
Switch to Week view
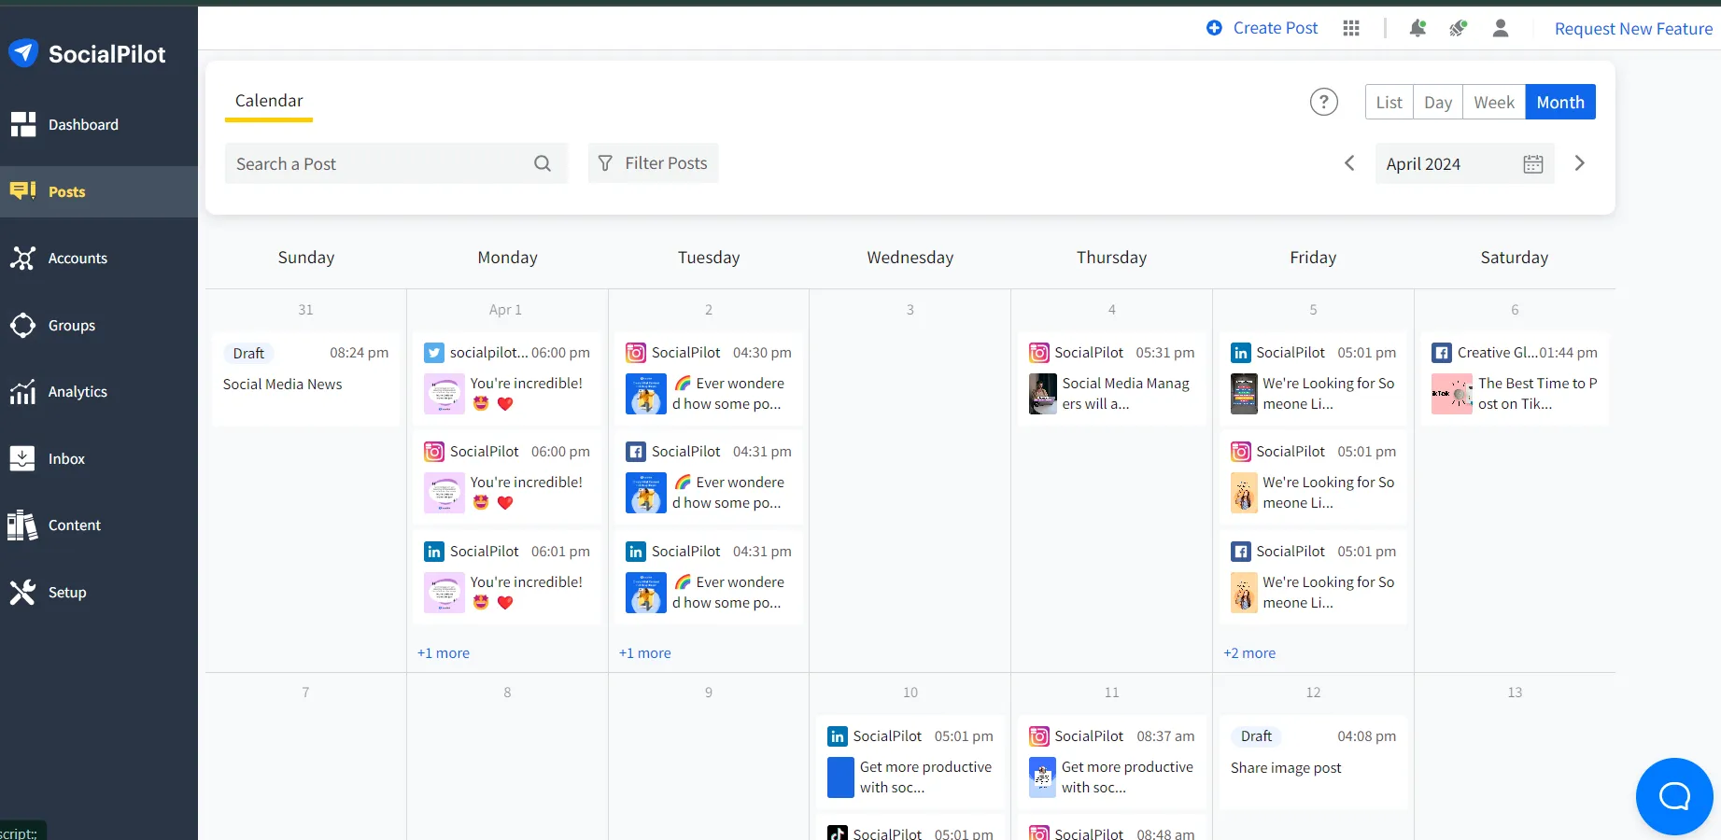pos(1493,102)
